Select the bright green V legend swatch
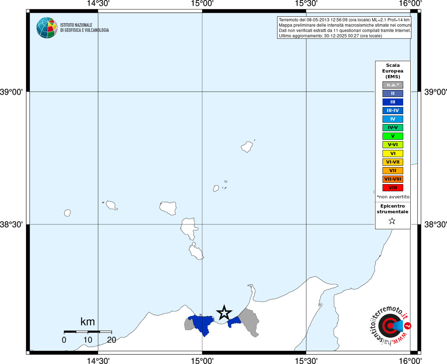447x364 pixels. [x=393, y=136]
